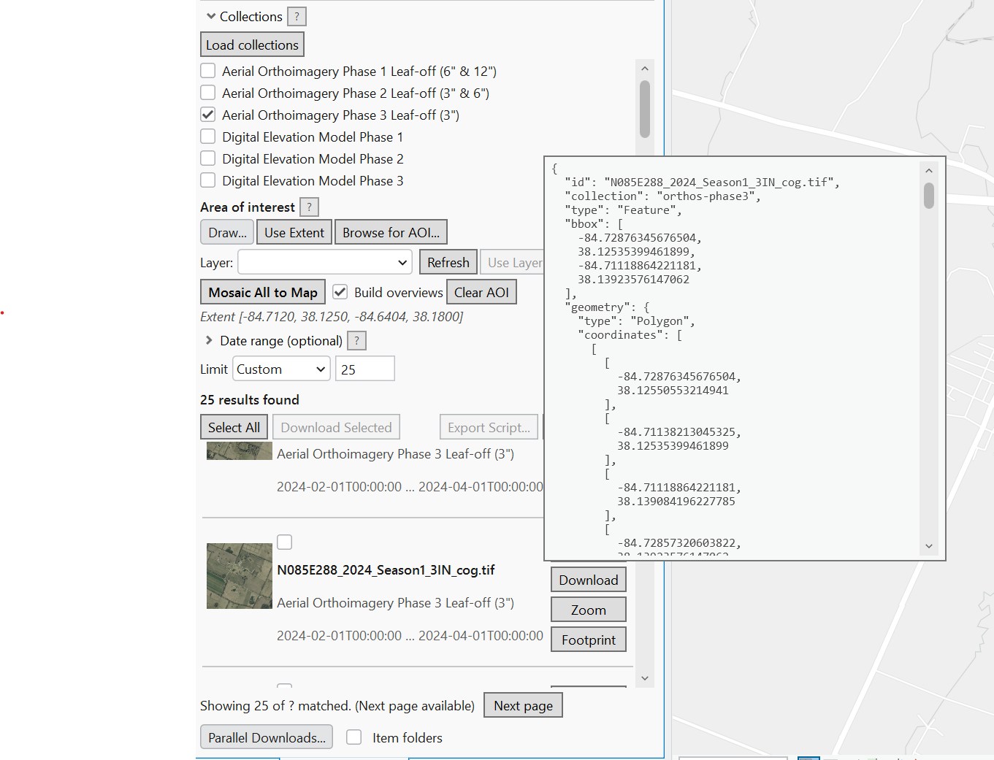
Task: Click Mosaic All to Map
Action: point(263,292)
